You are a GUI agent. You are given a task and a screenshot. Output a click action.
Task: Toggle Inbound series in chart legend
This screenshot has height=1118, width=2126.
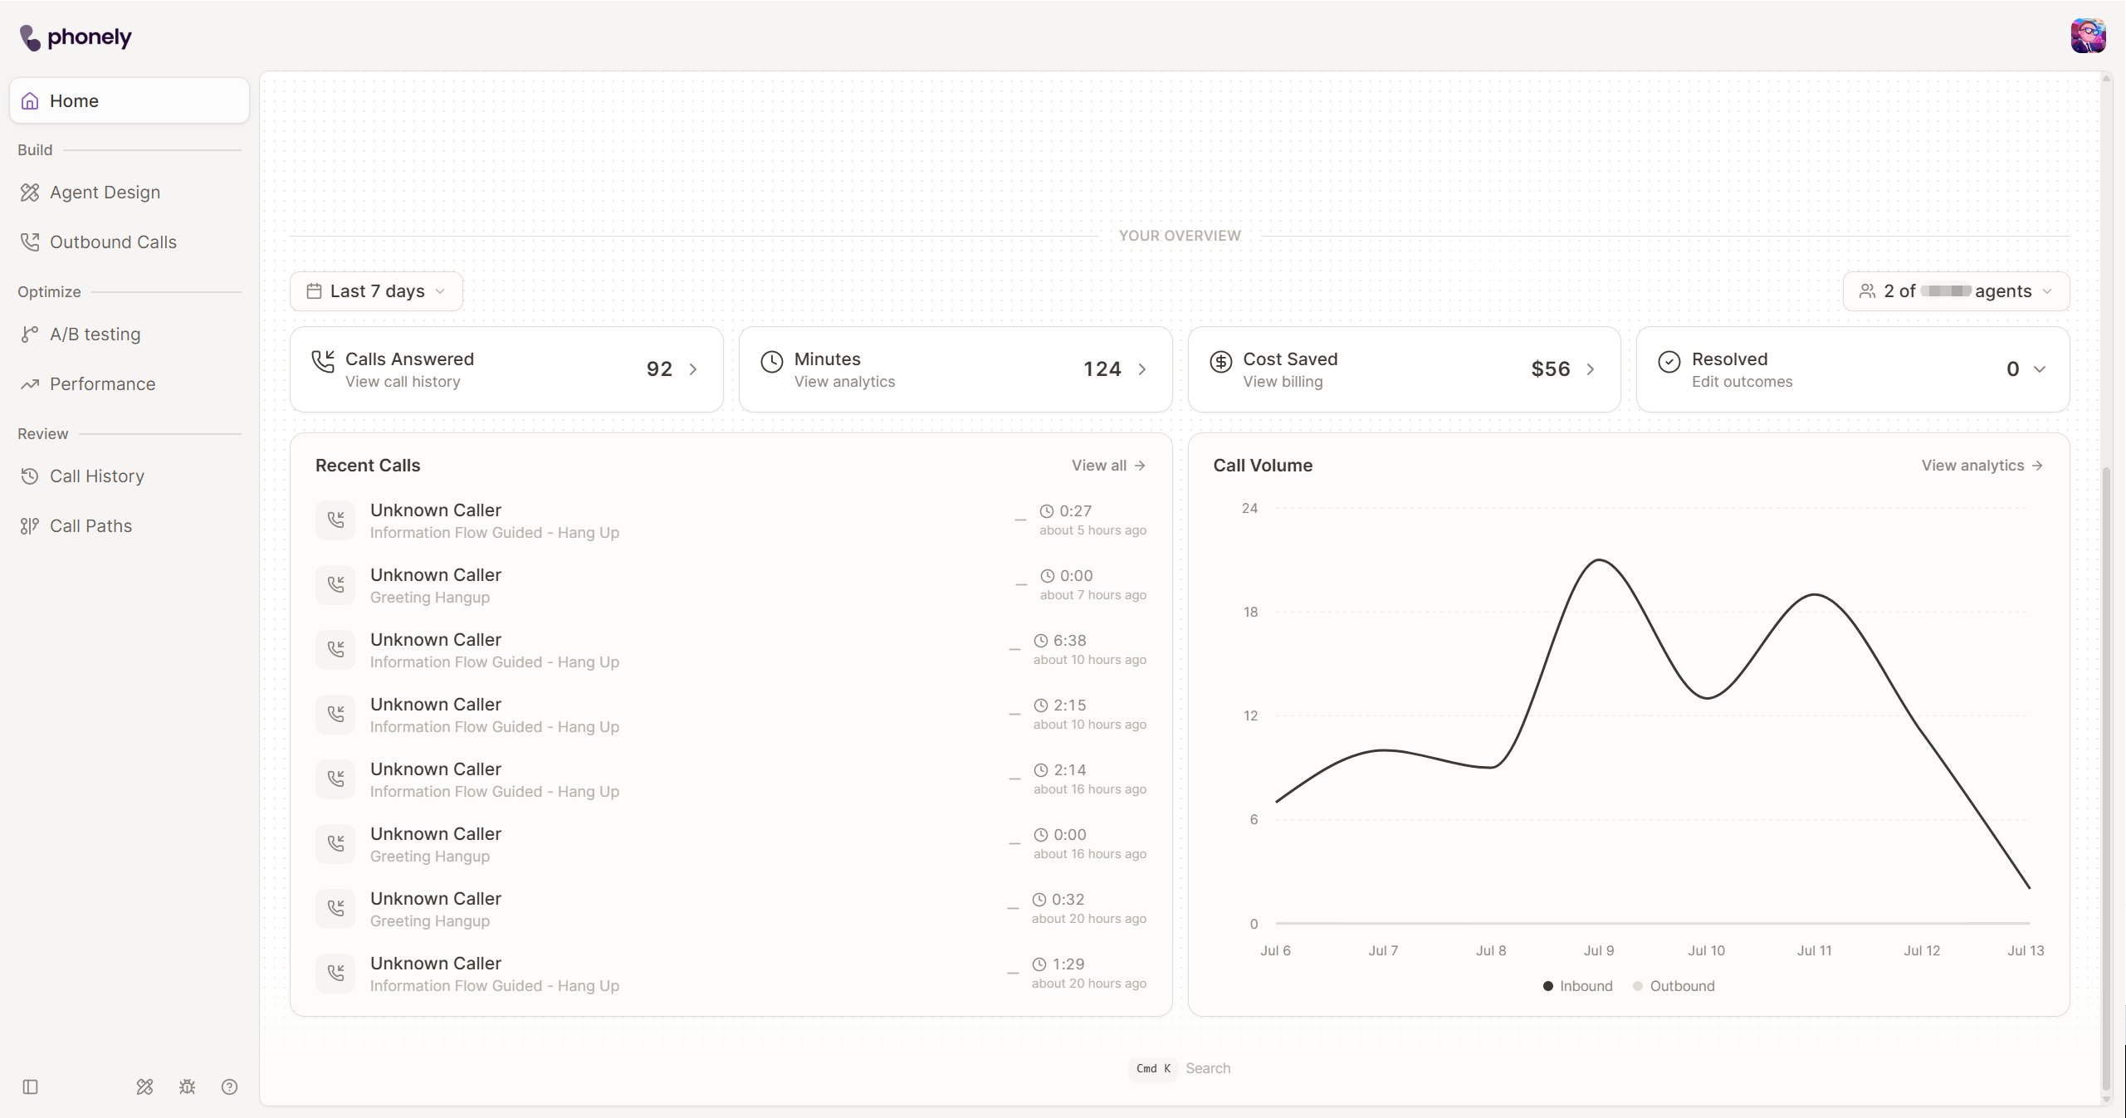1577,986
